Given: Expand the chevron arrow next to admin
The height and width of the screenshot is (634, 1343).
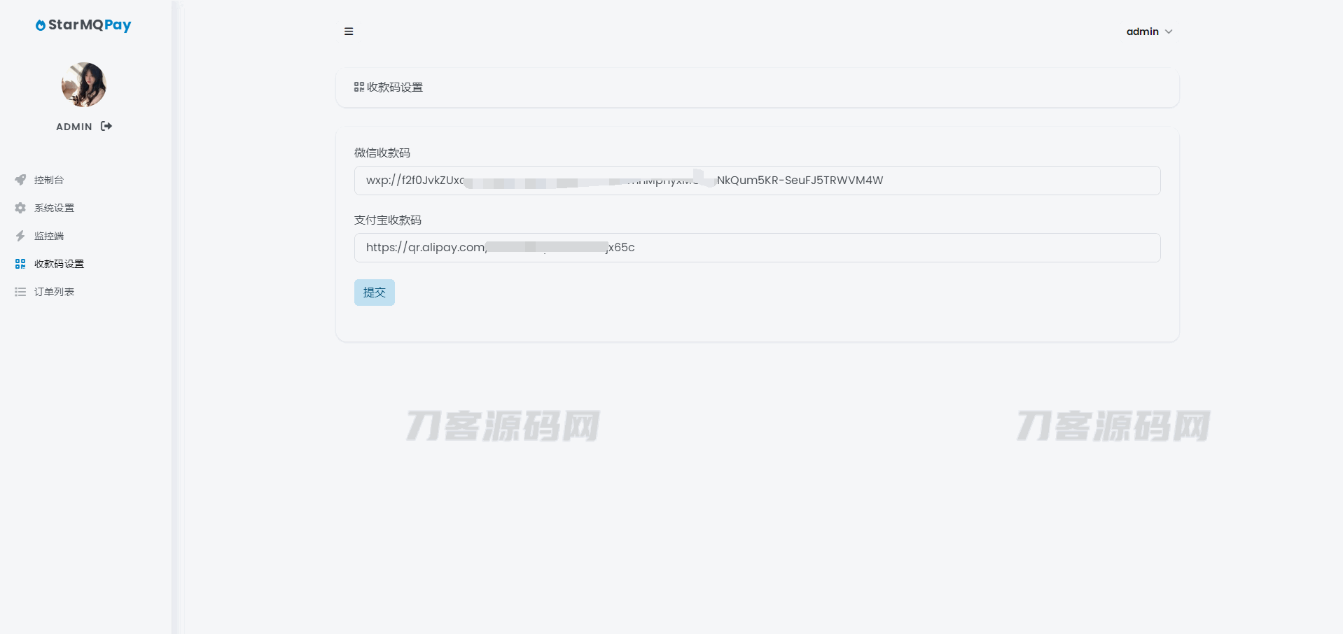Looking at the screenshot, I should pyautogui.click(x=1169, y=31).
